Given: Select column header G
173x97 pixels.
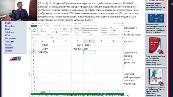Looking at the screenshot, I should tap(113, 41).
